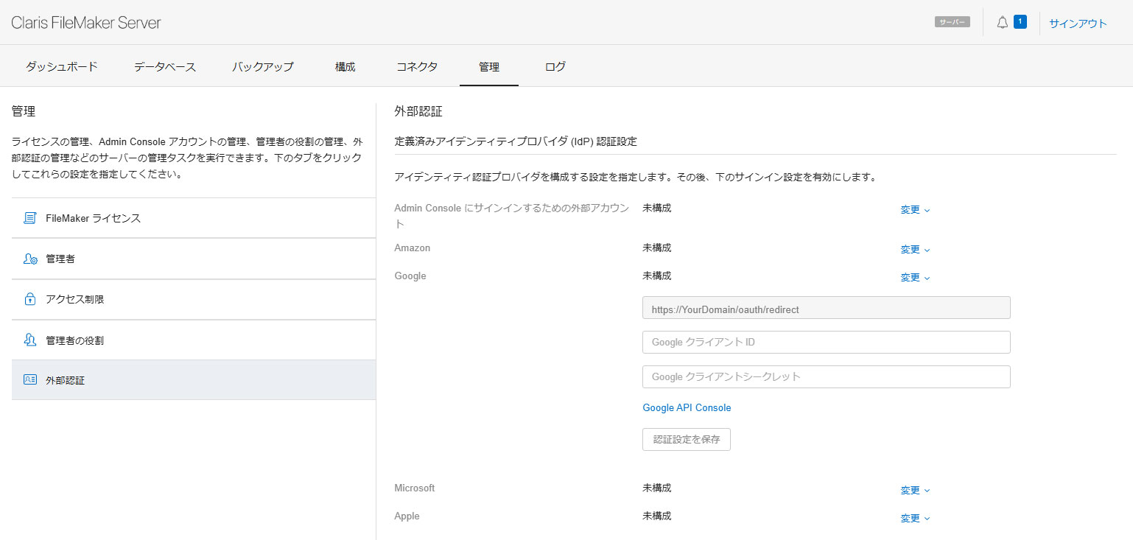1133x540 pixels.
Task: Open the Google API Console link
Action: tap(687, 407)
